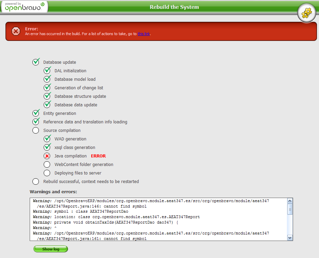This screenshot has width=319, height=258.
Task: Click the checkmark beside Database data update
Action: (x=47, y=105)
